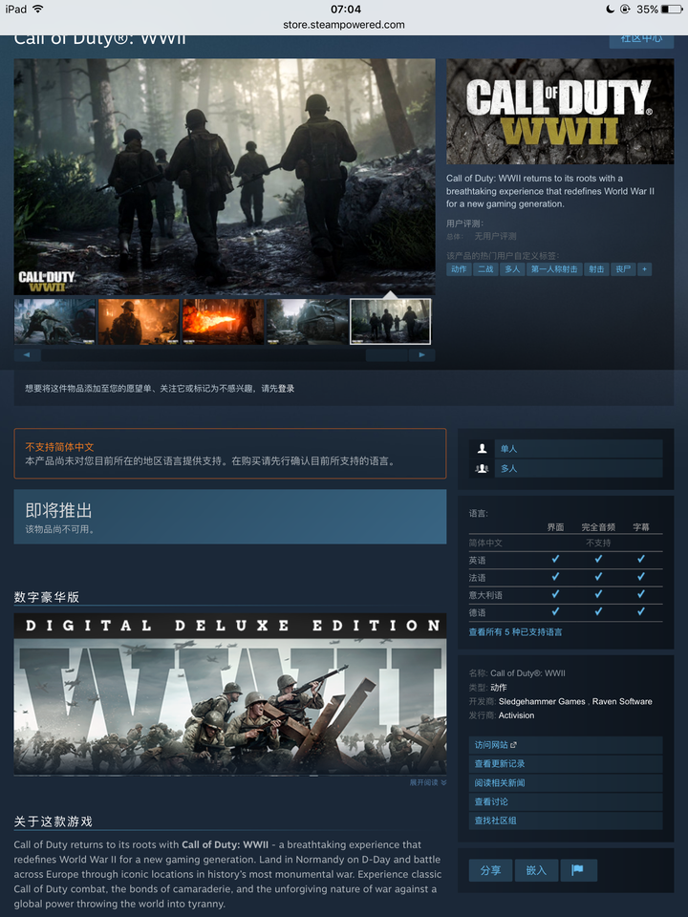
Task: Click the Digital Deluxe Edition banner
Action: [x=230, y=694]
